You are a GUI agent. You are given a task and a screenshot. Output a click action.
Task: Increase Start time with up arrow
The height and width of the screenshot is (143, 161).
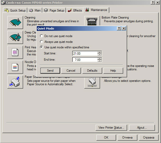100,52
